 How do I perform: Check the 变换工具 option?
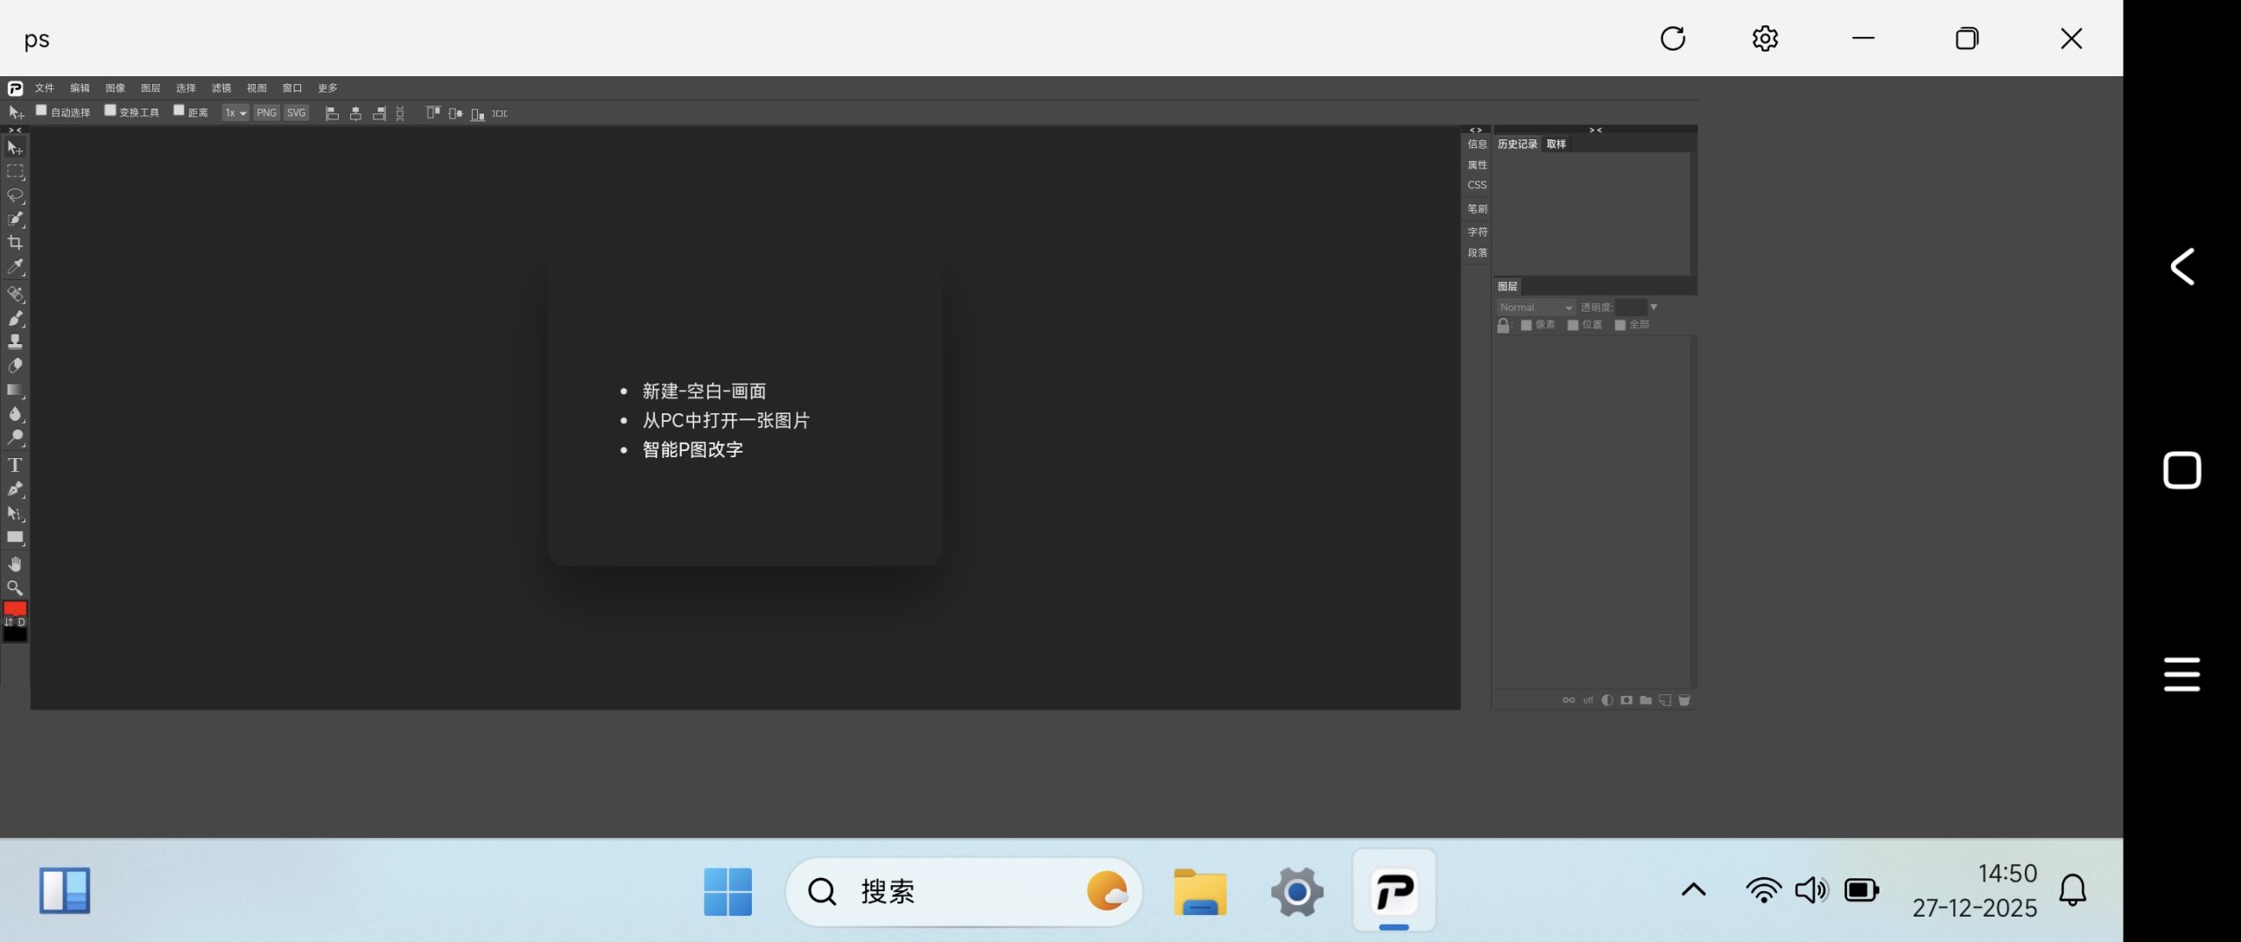click(109, 110)
